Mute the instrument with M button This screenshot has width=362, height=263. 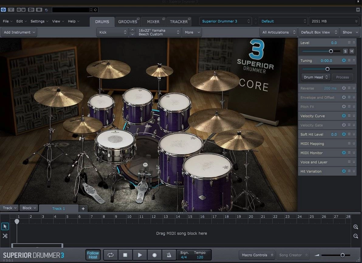click(352, 51)
